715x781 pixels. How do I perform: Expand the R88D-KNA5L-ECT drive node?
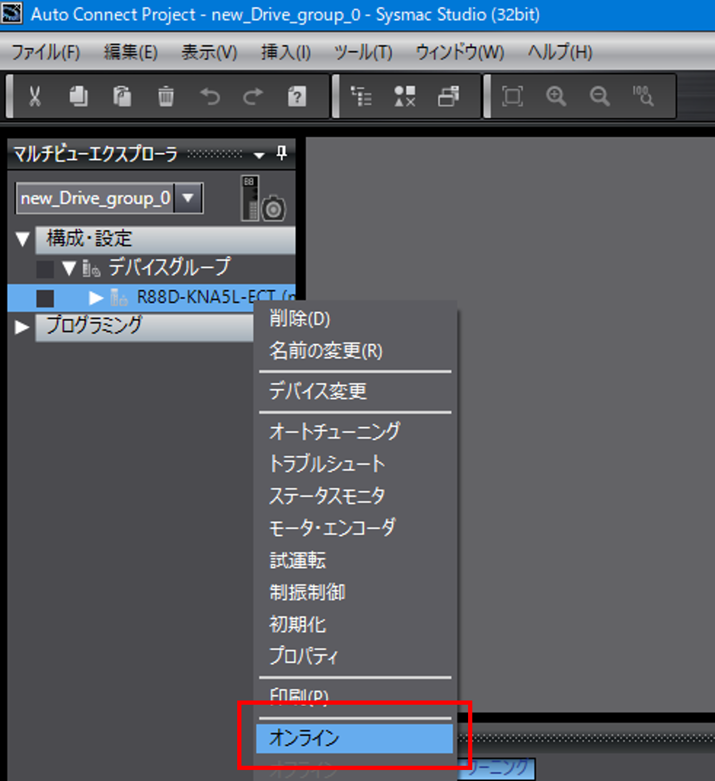click(x=96, y=298)
